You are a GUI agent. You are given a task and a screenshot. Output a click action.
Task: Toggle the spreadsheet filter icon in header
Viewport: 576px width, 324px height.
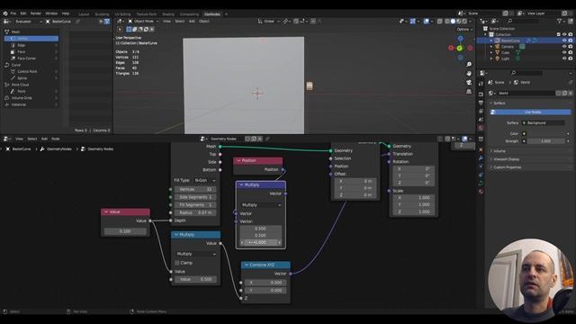tap(107, 22)
